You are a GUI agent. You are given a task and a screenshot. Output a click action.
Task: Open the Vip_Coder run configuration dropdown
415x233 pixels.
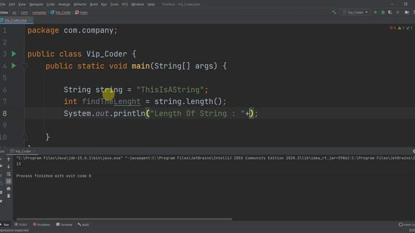click(355, 12)
